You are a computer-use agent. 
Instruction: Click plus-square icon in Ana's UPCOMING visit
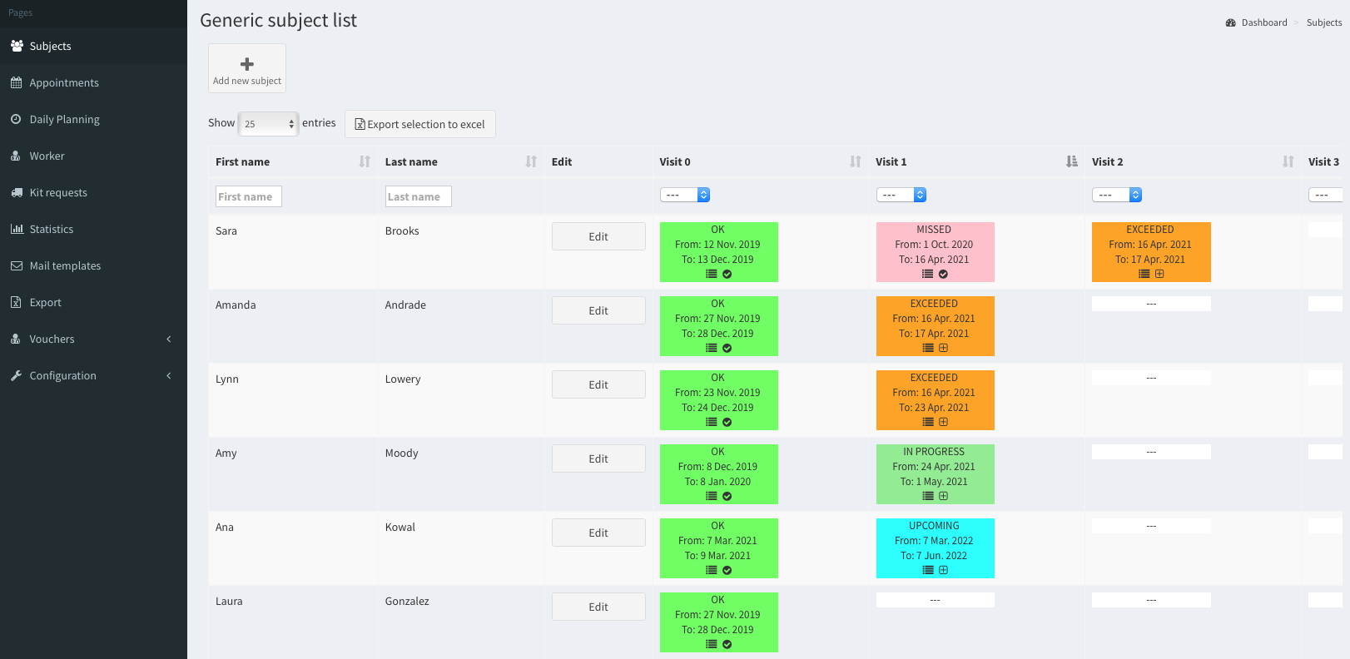[943, 570]
